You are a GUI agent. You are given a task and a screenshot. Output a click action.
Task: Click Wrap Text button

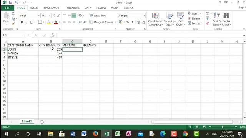coord(98,15)
